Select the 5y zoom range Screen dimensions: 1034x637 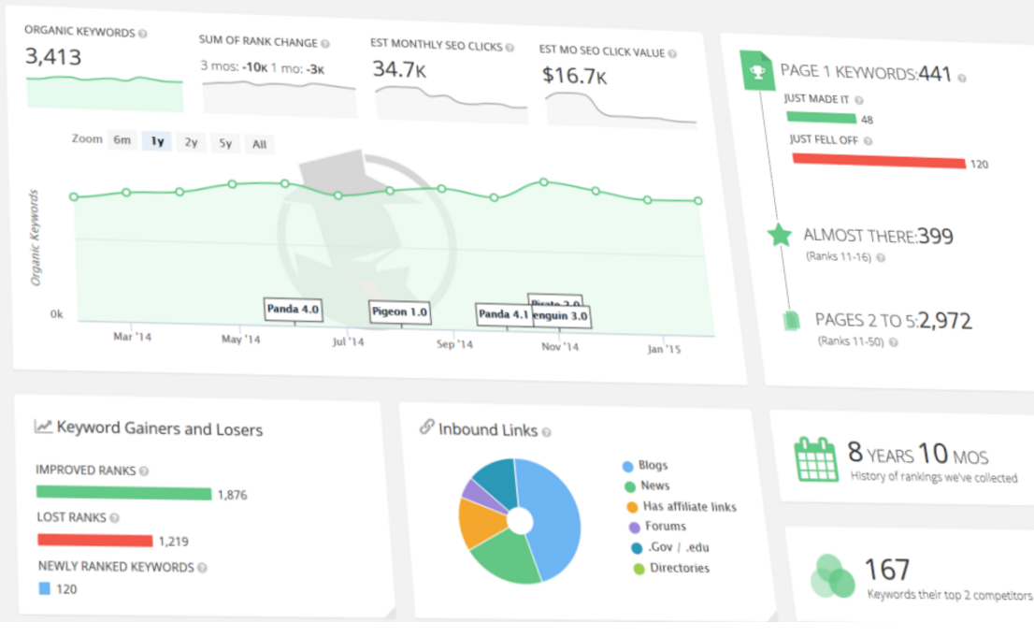click(225, 144)
